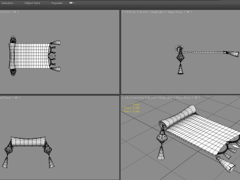Image resolution: width=240 pixels, height=180 pixels.
Task: Select the flat cloth mesh in Top viewport
Action: (32, 56)
